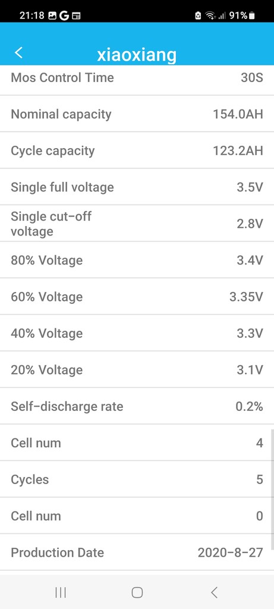Edit the Production Date 2020-8-27
The image size is (274, 609).
click(x=231, y=553)
